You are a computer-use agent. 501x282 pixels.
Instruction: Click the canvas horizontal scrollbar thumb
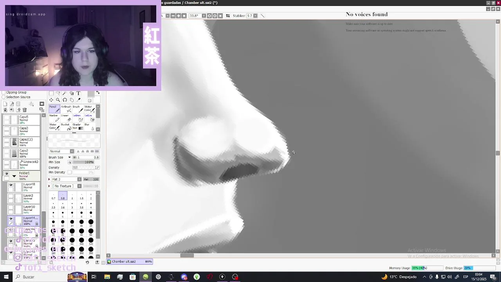[x=187, y=255]
